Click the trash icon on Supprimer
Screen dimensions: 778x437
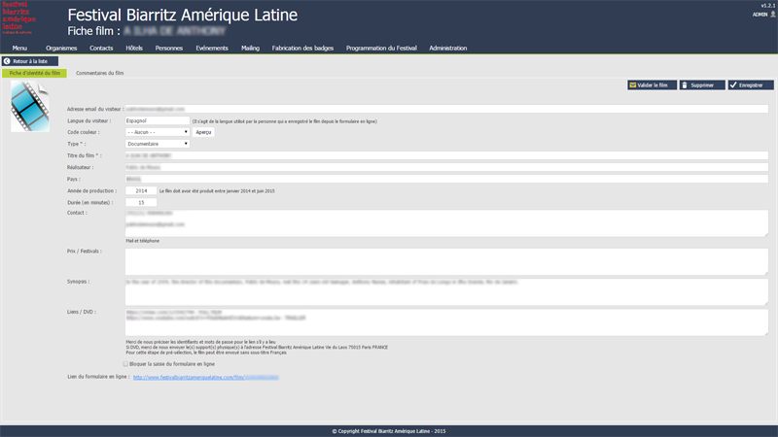coord(685,85)
